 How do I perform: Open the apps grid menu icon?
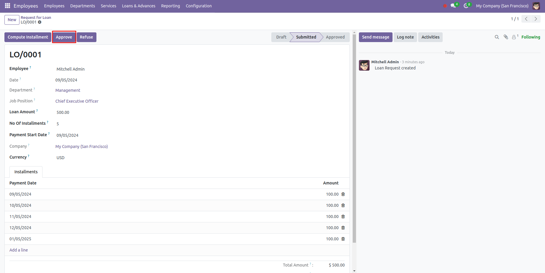(x=7, y=6)
